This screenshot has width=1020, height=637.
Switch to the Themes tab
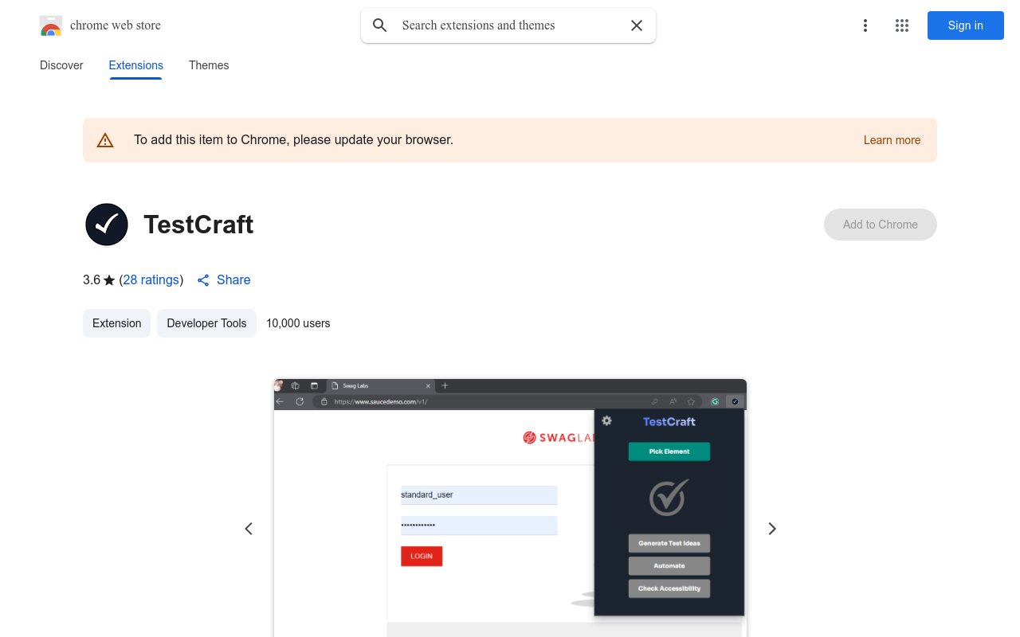[209, 65]
